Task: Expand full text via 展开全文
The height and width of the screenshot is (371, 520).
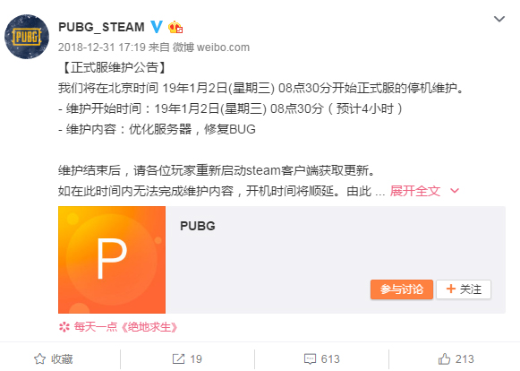Action: coord(415,191)
